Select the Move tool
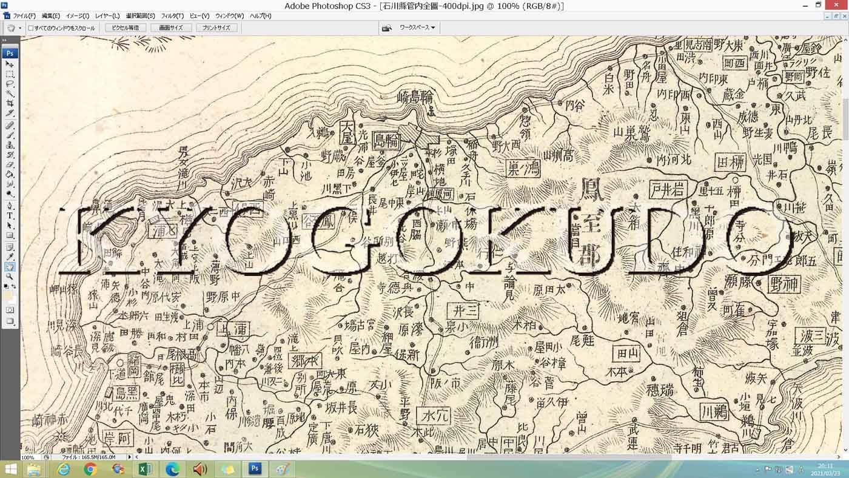Screen dimensions: 849x478 [10, 64]
